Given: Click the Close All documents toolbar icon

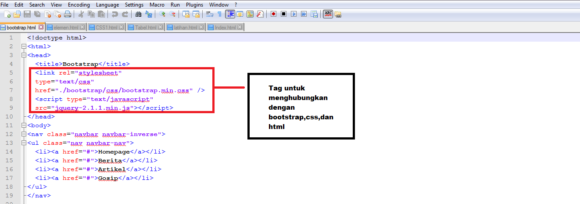Looking at the screenshot, I should tap(57, 14).
